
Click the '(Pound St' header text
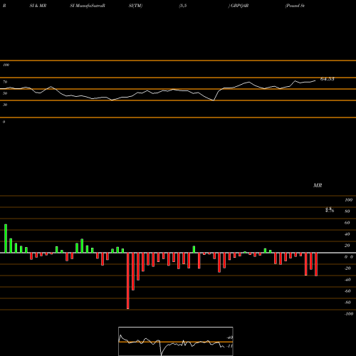(x=295, y=6)
